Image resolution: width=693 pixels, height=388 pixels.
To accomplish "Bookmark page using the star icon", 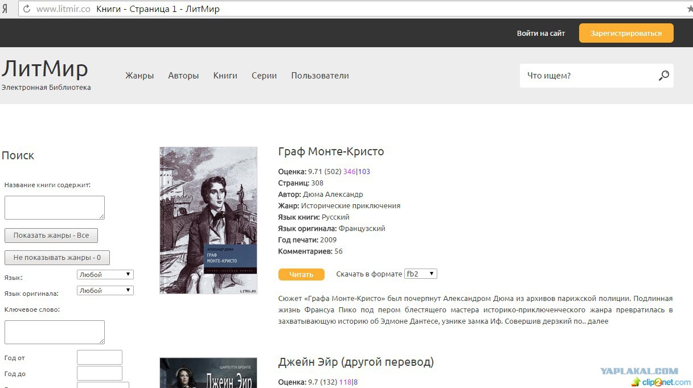I will pyautogui.click(x=690, y=9).
